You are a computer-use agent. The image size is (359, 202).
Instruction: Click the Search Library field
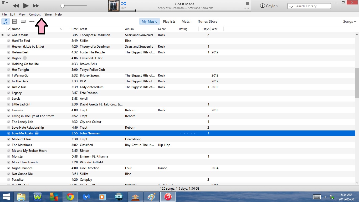click(x=309, y=6)
